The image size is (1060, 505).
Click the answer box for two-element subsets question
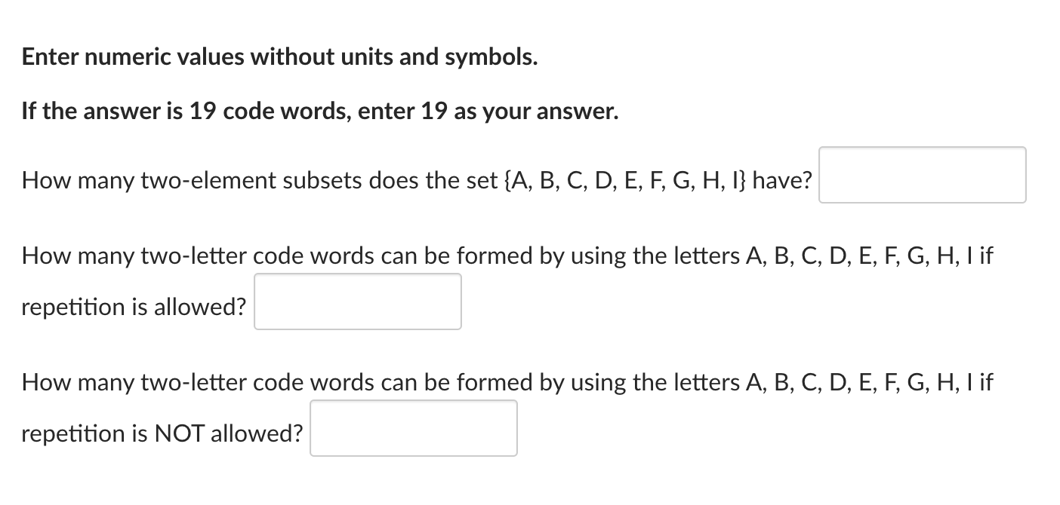[x=921, y=175]
